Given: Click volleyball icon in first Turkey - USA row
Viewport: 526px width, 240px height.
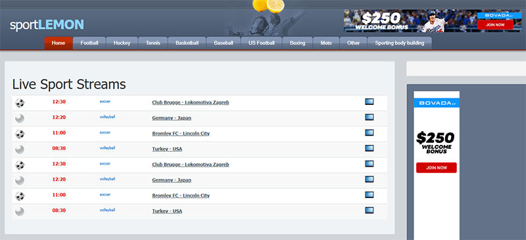Looking at the screenshot, I should (20, 150).
